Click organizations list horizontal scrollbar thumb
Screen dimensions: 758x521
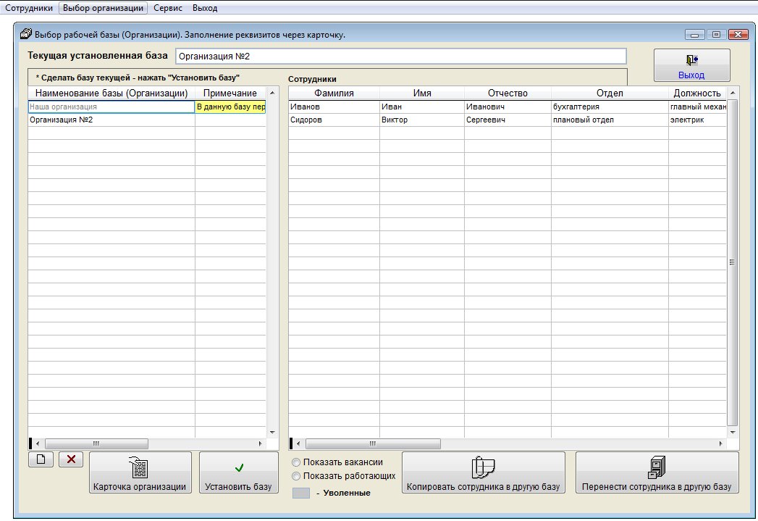(96, 443)
